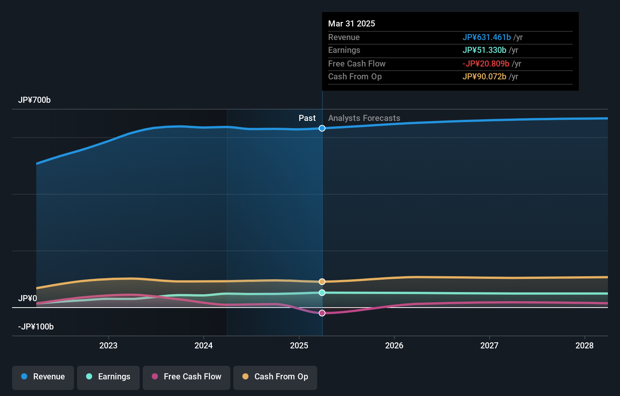Click the 'Past' label on chart
Screen dimensions: 620x396
tap(307, 118)
